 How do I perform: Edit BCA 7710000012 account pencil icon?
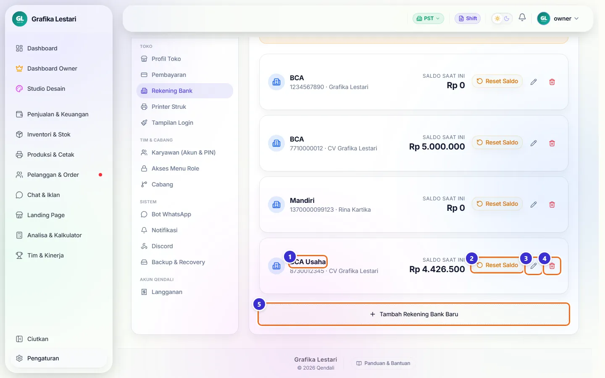534,143
